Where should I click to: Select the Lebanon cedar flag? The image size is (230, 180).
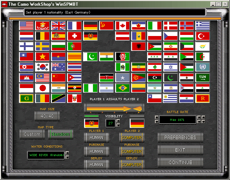[155, 67]
